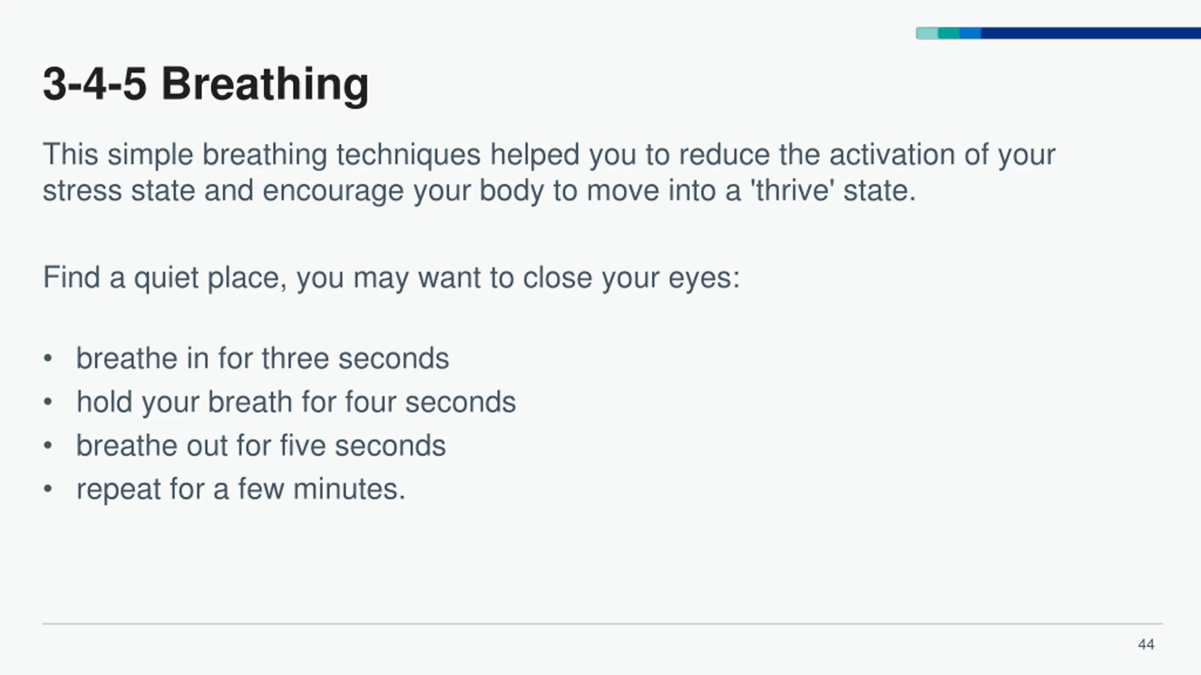Click the bullet dot before 'breathe out'
The image size is (1201, 675).
(47, 445)
